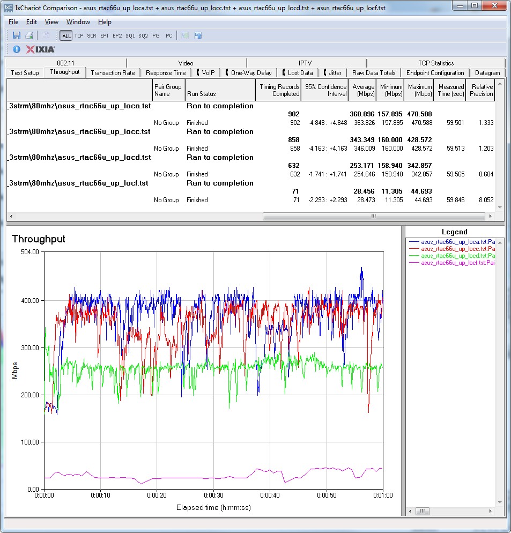Click the blue window icon in toolbar
Image resolution: width=511 pixels, height=533 pixels.
tap(198, 35)
